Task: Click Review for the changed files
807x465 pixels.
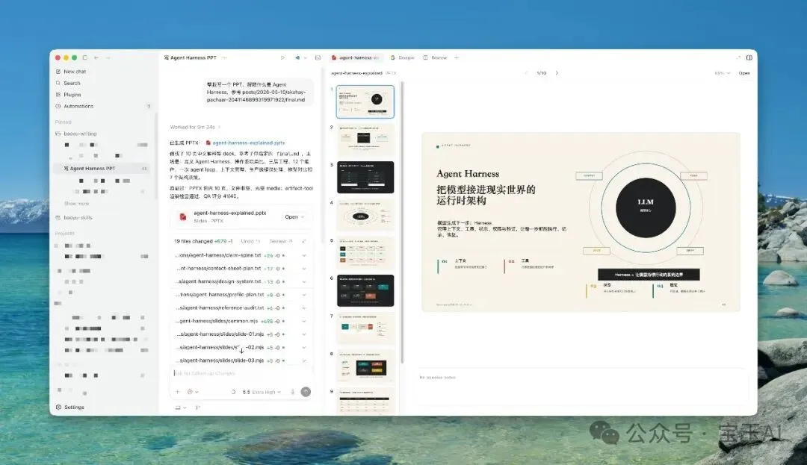Action: (x=280, y=241)
